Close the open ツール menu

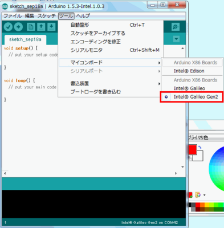[x=66, y=16]
